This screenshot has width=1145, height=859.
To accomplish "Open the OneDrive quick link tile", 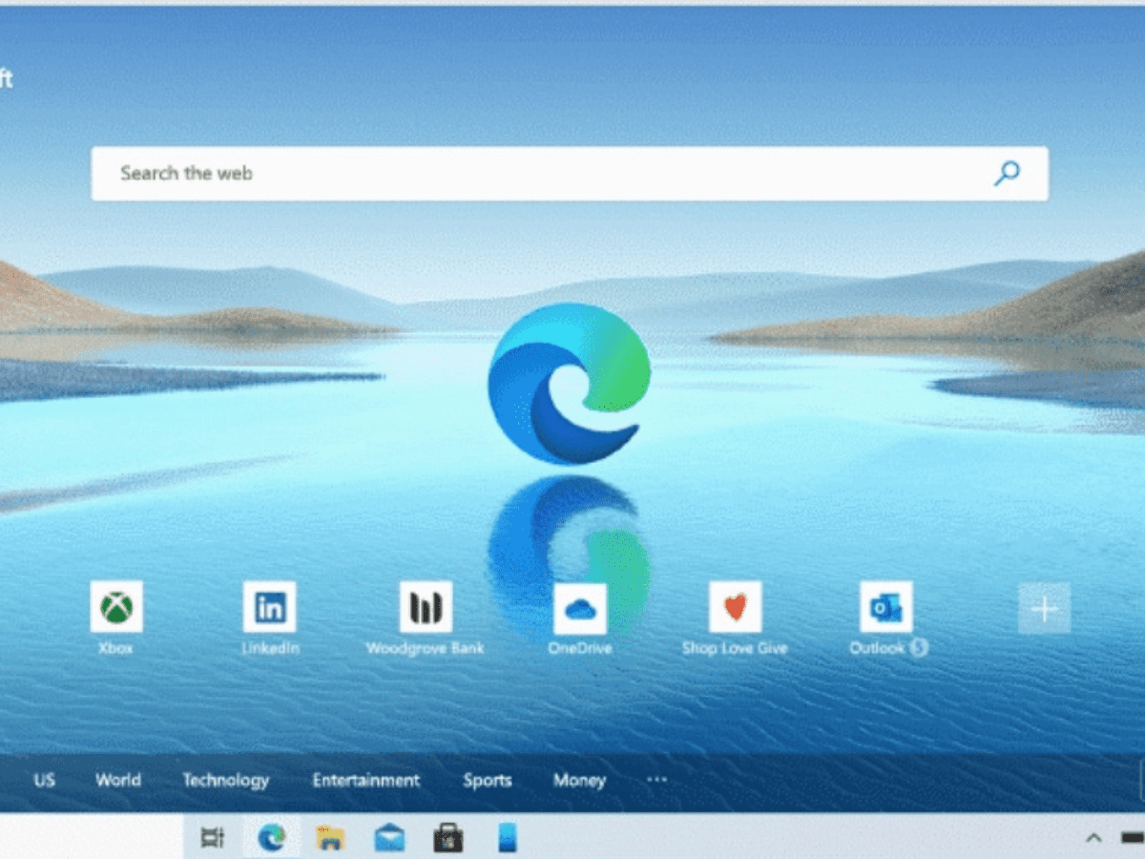I will click(x=579, y=608).
